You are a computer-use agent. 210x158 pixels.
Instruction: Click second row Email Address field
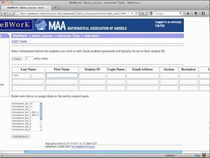(x=142, y=82)
